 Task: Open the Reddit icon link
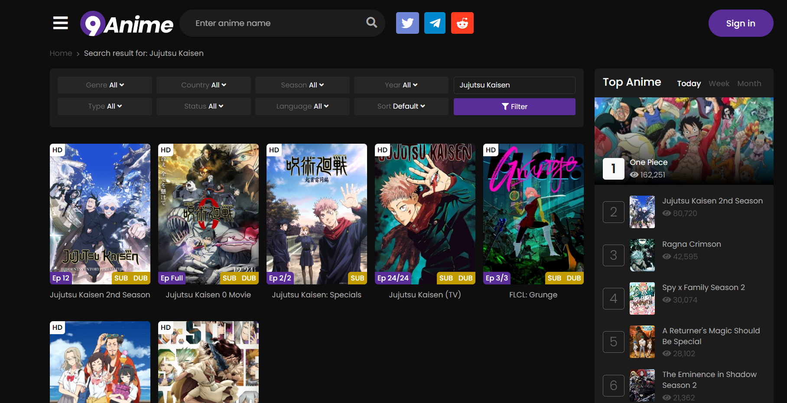coord(462,23)
